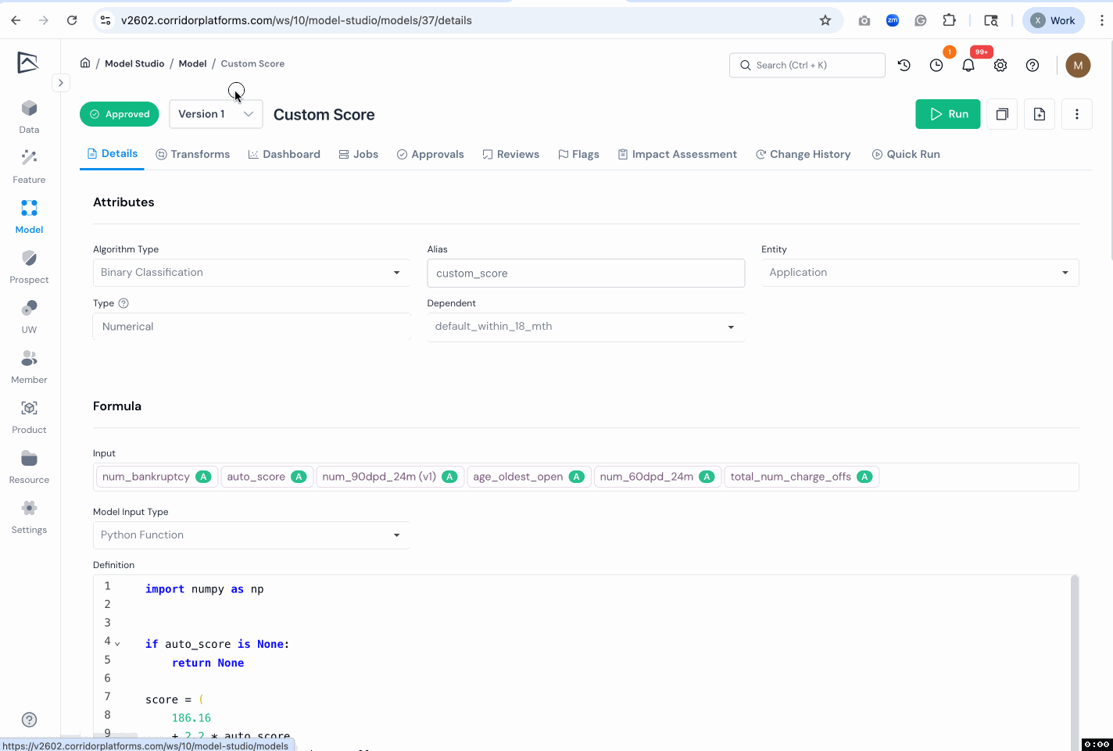Image resolution: width=1113 pixels, height=751 pixels.
Task: Switch to the Flags tab
Action: (578, 155)
